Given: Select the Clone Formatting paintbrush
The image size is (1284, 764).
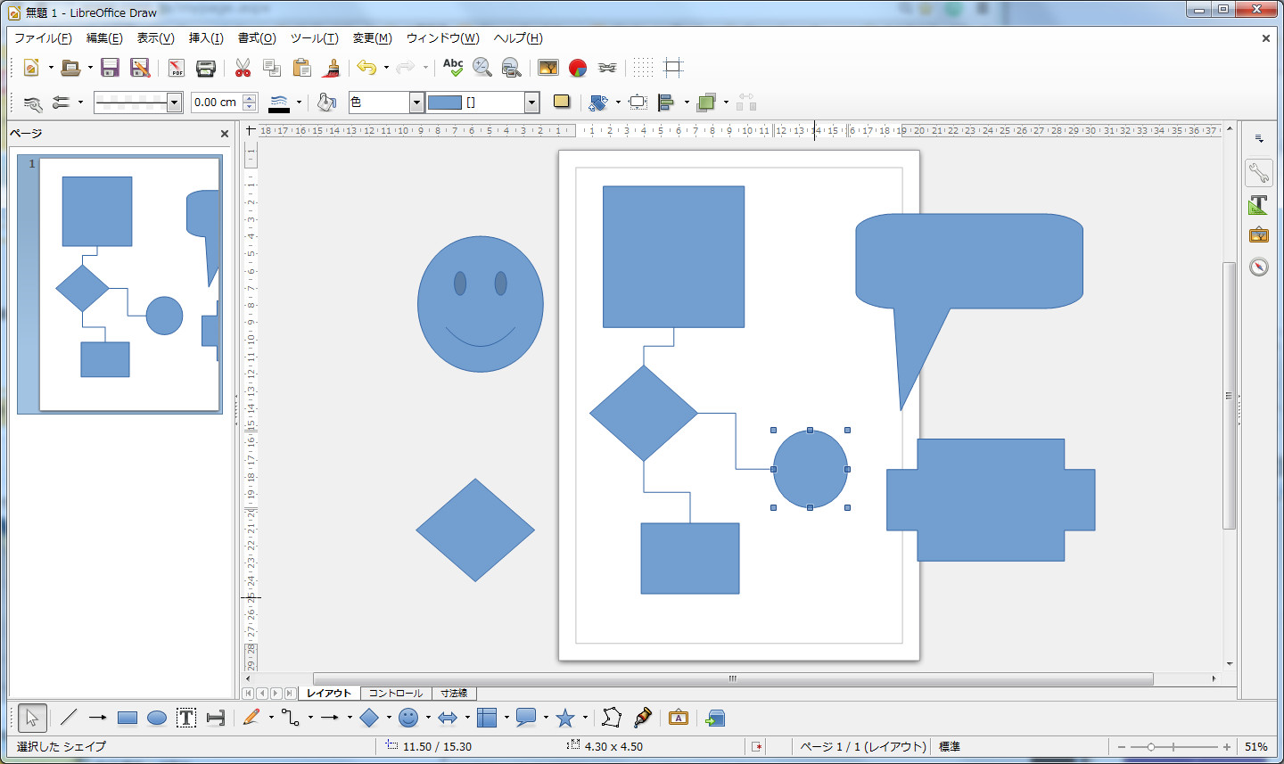Looking at the screenshot, I should pyautogui.click(x=331, y=68).
